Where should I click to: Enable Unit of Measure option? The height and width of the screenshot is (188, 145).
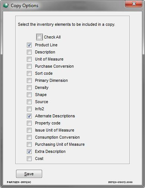pyautogui.click(x=29, y=59)
